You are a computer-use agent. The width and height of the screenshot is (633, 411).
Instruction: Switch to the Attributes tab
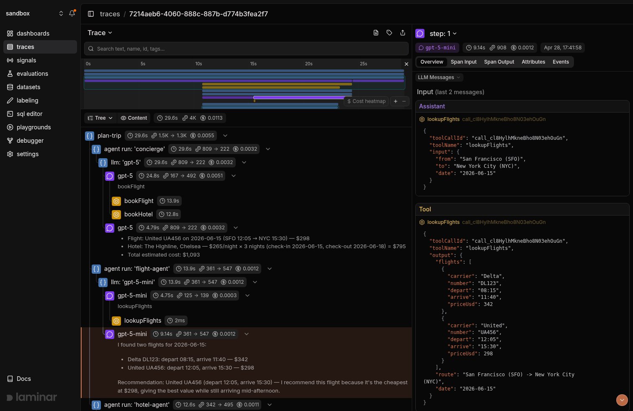[533, 62]
